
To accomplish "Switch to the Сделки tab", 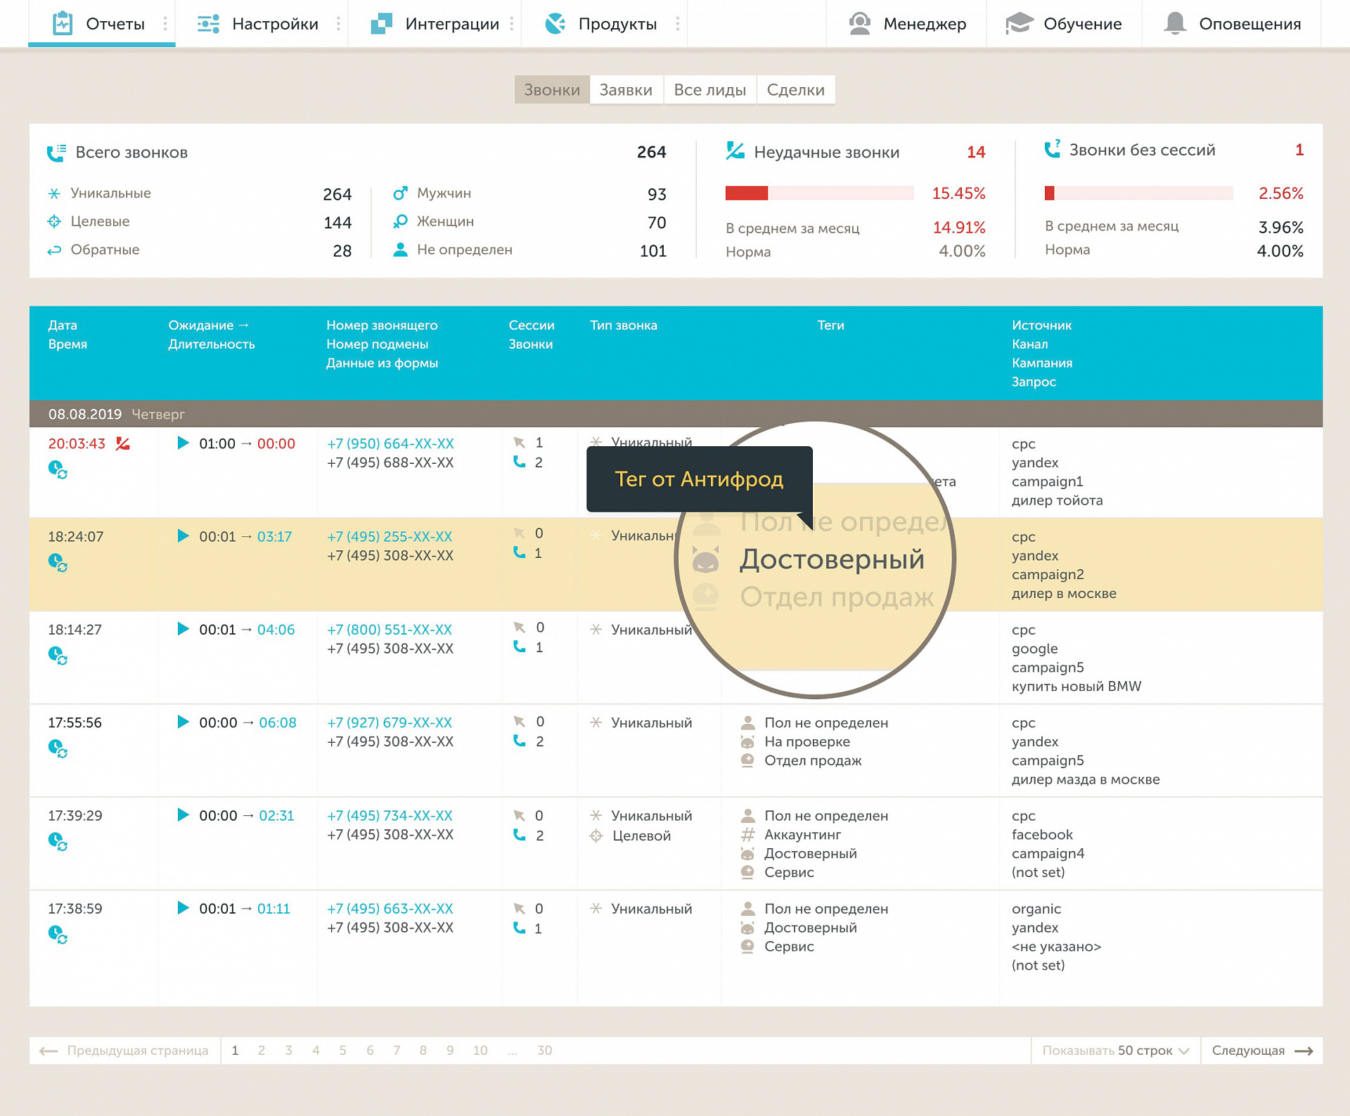I will [x=795, y=90].
